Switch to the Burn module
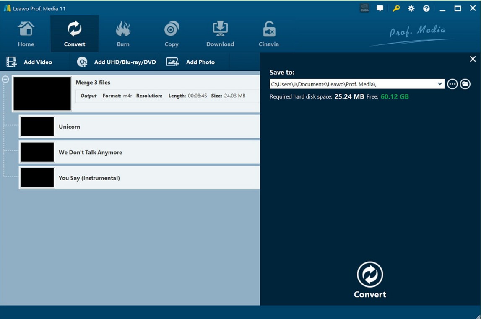 (123, 34)
